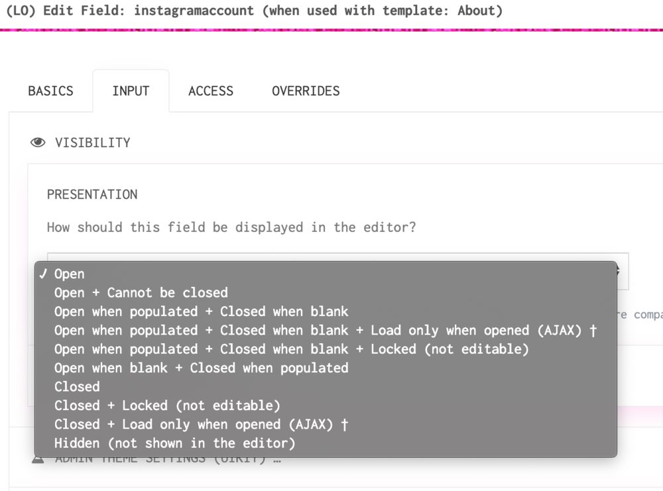Viewport: 663px width, 491px height.
Task: Select "Open + Cannot be closed" option
Action: click(x=141, y=293)
